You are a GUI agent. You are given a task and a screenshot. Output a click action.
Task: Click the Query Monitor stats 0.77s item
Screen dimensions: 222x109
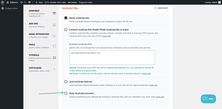tap(55, 2)
